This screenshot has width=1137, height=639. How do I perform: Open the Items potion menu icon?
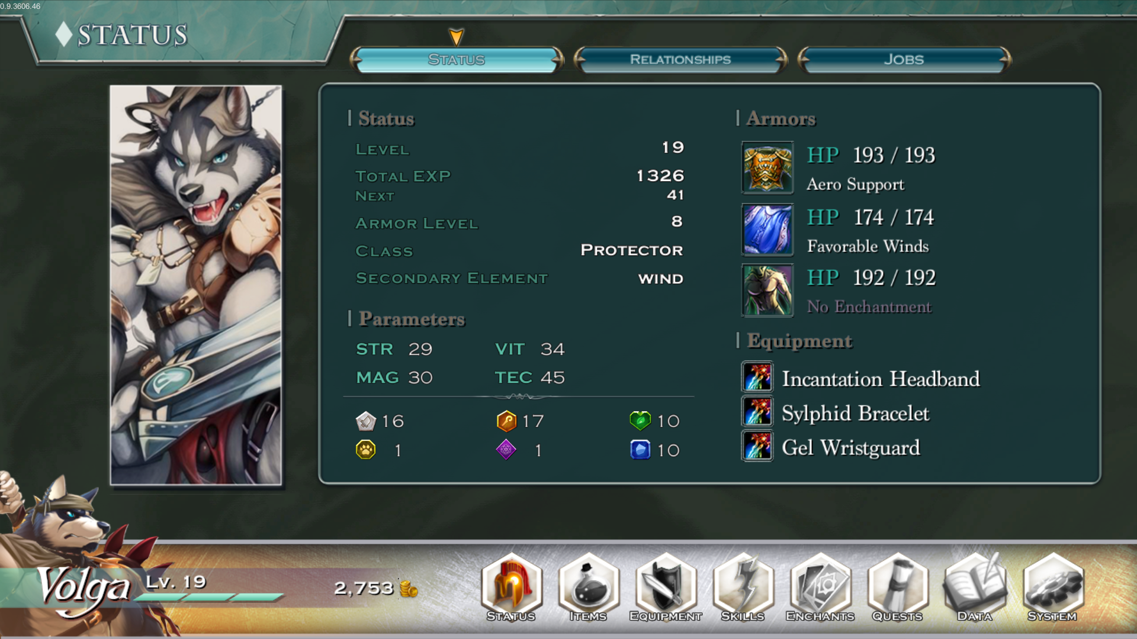tap(589, 587)
